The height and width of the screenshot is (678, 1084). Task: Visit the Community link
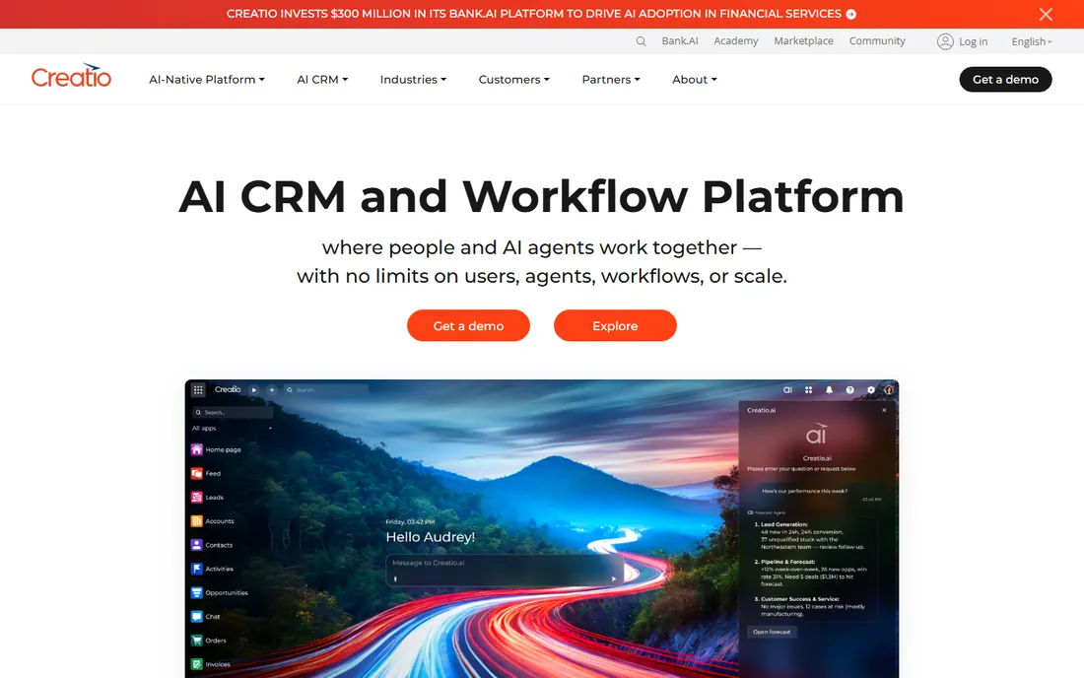coord(877,40)
